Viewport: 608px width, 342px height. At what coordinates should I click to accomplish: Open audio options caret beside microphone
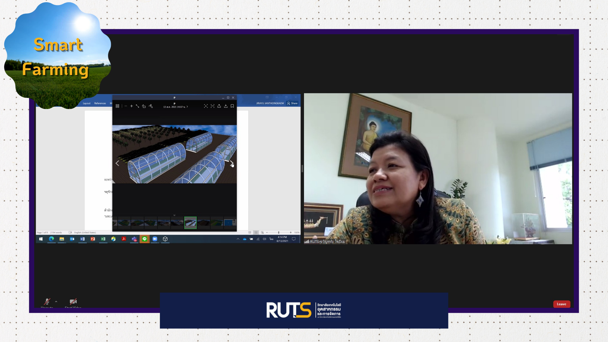56,302
